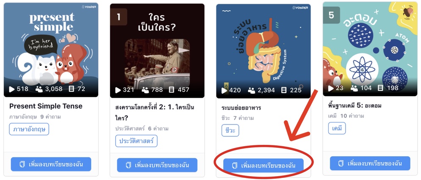The image size is (421, 180).
Task: Click players icon showing 104
Action: (355, 88)
